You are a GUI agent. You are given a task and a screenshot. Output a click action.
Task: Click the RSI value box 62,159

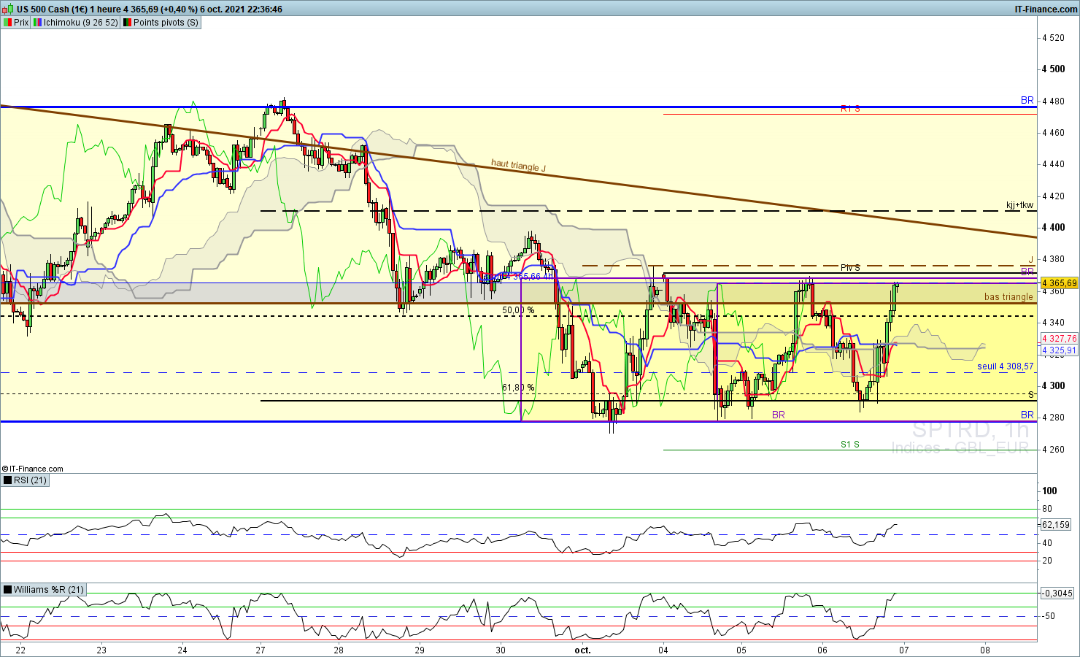point(1056,524)
